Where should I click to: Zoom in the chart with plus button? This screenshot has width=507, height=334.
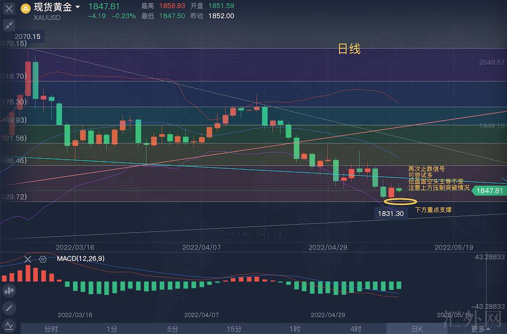280,234
